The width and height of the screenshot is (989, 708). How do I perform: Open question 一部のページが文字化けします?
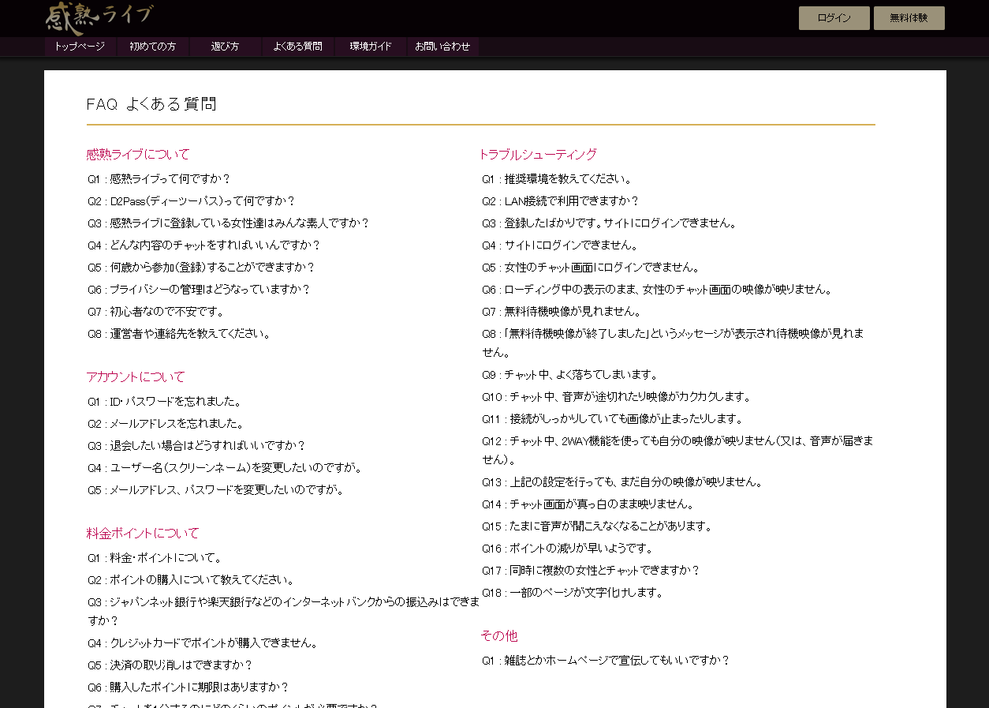(x=573, y=593)
